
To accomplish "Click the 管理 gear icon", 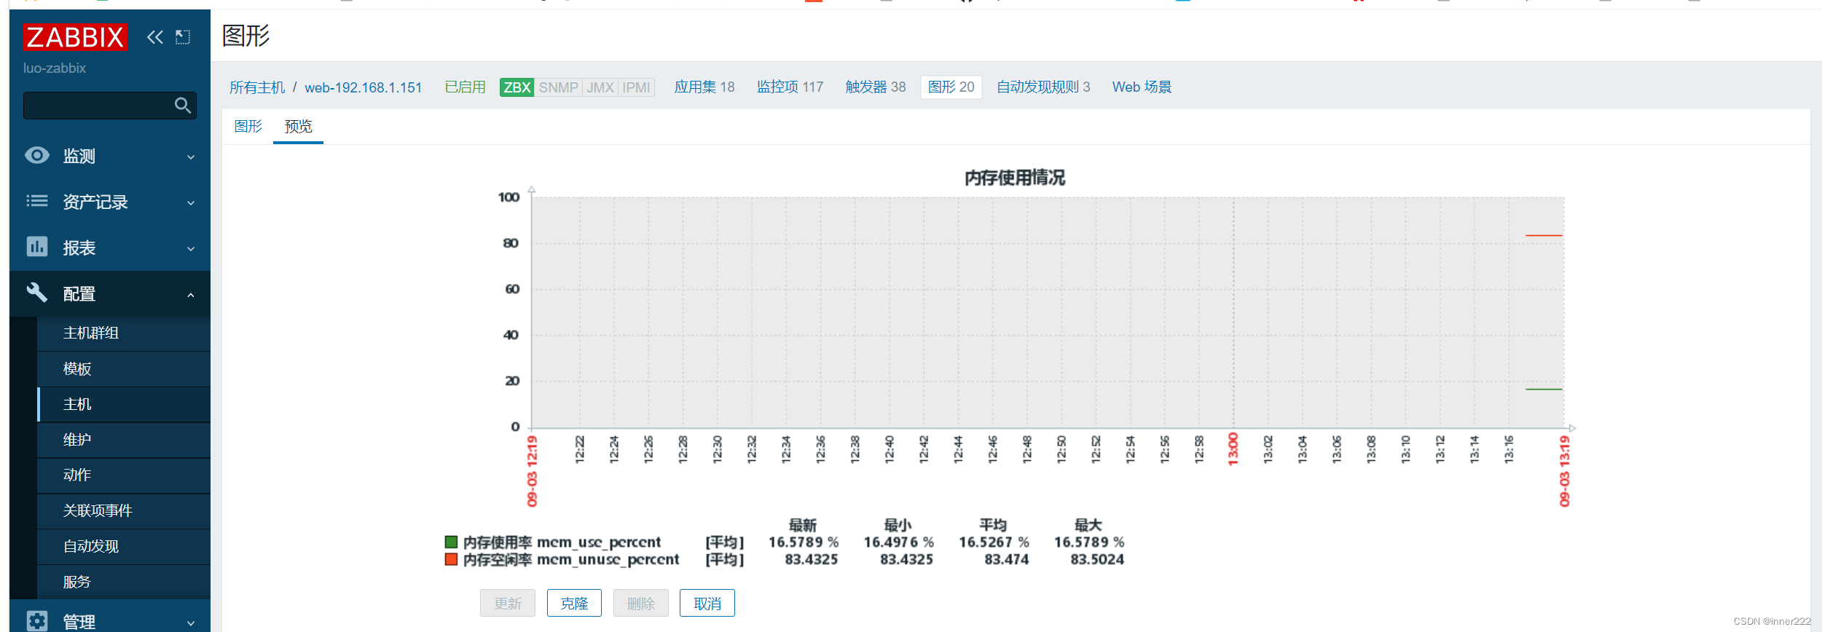I will (37, 621).
